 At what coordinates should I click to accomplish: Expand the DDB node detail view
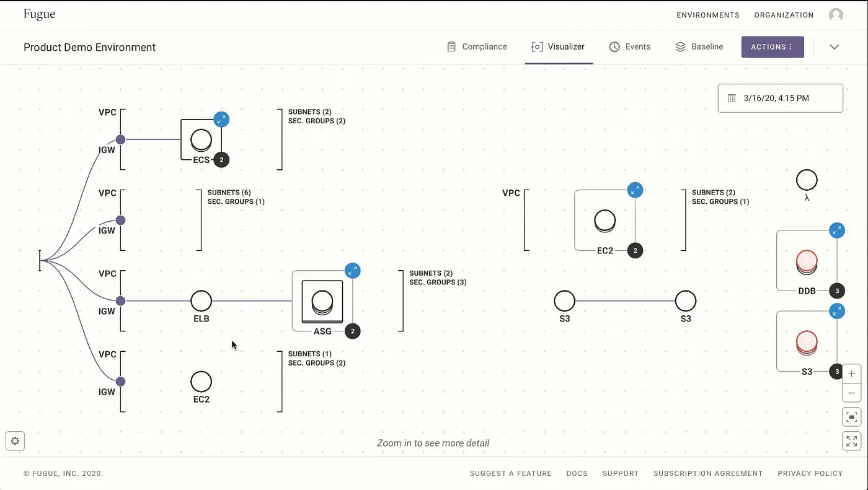(x=837, y=230)
